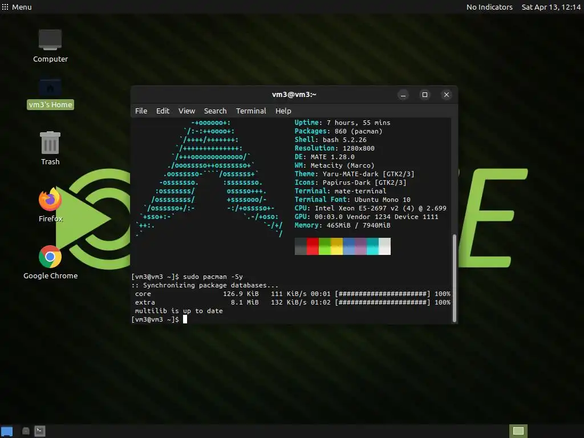Image resolution: width=584 pixels, height=438 pixels.
Task: Open the terminal File menu
Action: 141,111
